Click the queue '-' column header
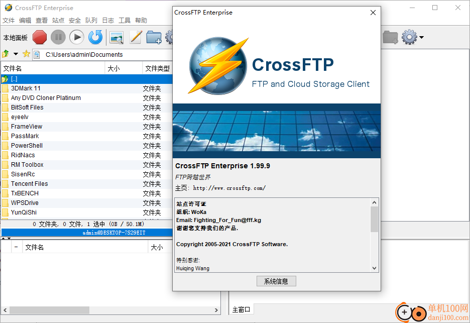The height and width of the screenshot is (323, 470). click(x=17, y=247)
